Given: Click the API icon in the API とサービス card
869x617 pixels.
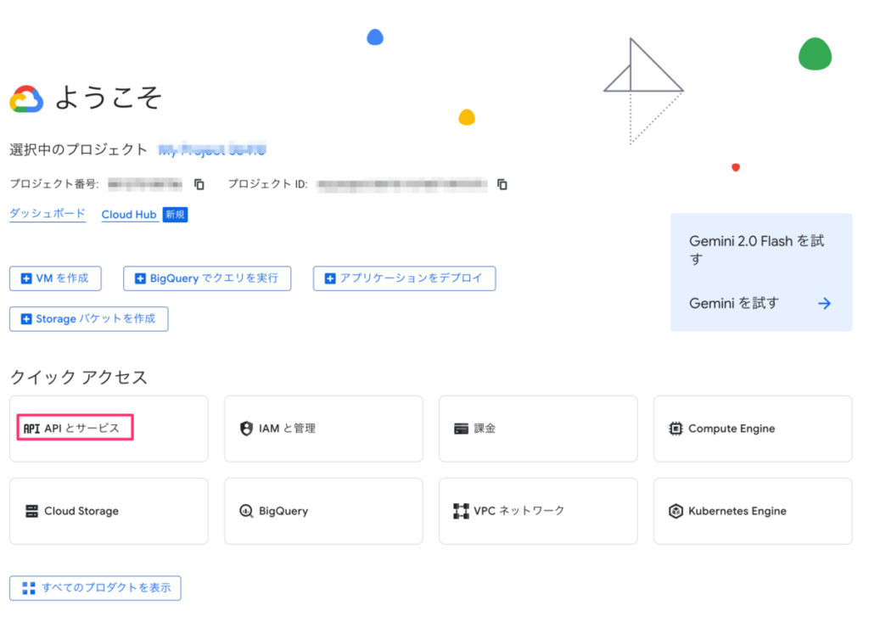Looking at the screenshot, I should pyautogui.click(x=31, y=429).
